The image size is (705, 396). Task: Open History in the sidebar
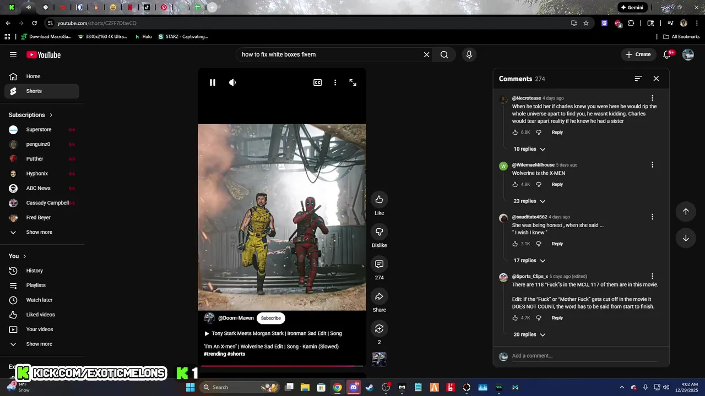[x=42, y=271]
